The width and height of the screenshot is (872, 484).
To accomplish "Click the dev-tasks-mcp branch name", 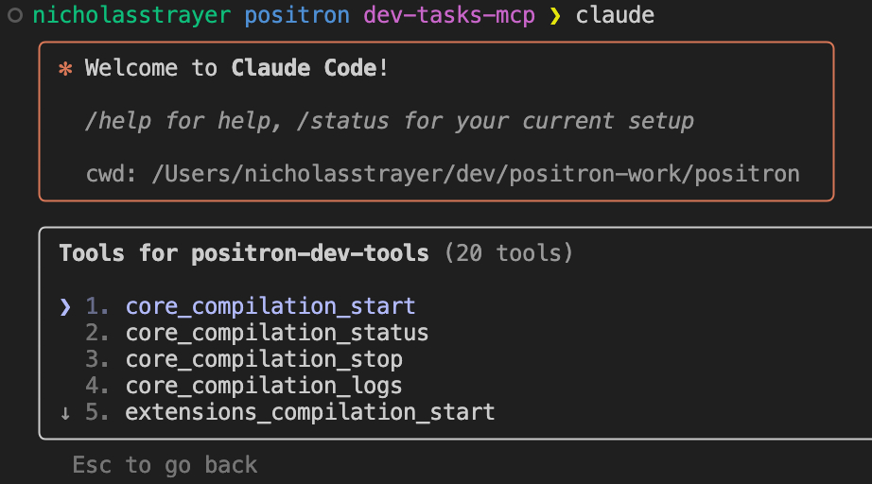I will coord(449,15).
